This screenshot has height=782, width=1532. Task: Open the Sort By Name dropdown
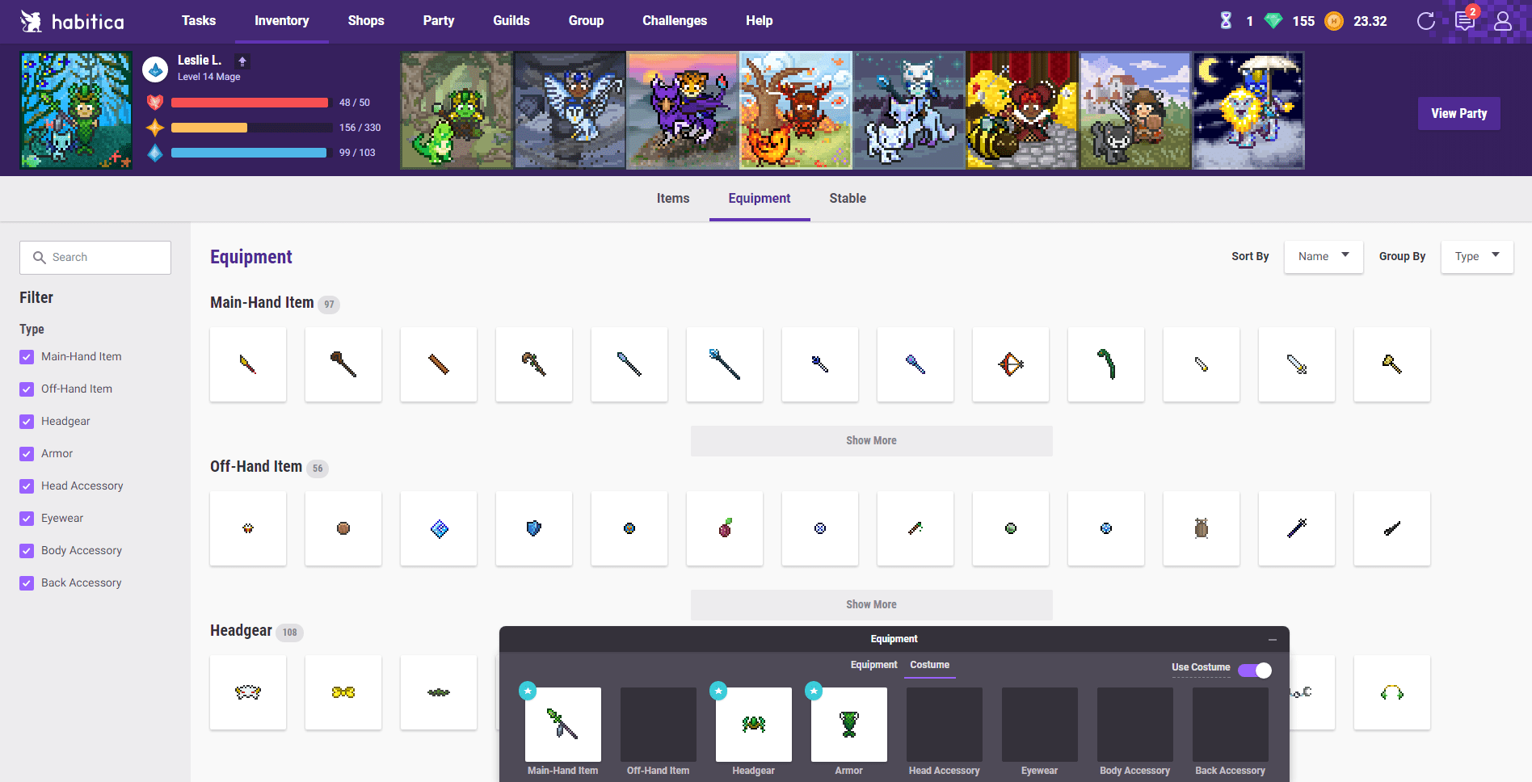[x=1324, y=256]
